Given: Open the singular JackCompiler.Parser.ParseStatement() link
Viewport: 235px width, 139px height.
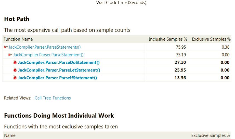Looking at the screenshot, I should 48,55.
